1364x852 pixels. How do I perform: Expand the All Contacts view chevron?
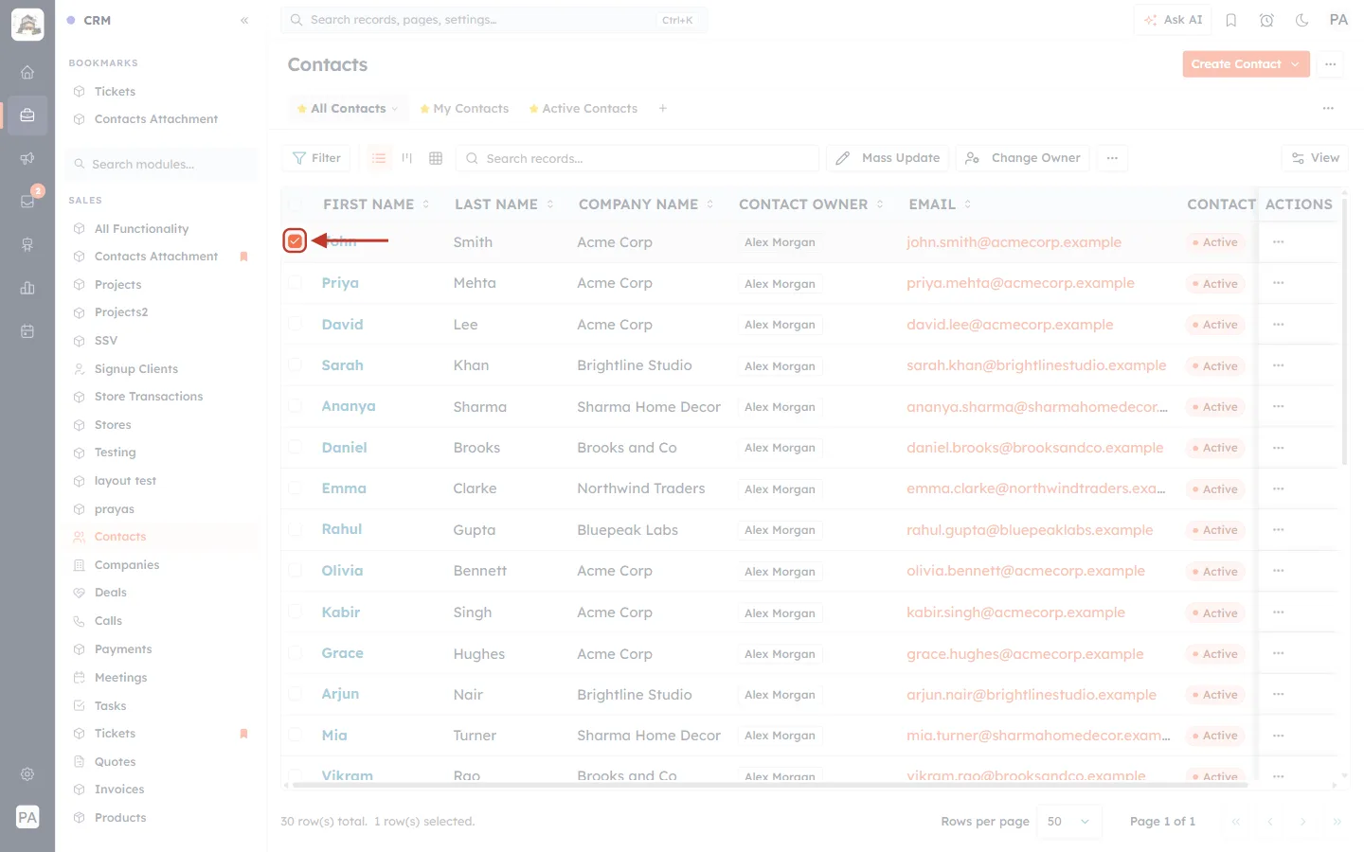(395, 109)
